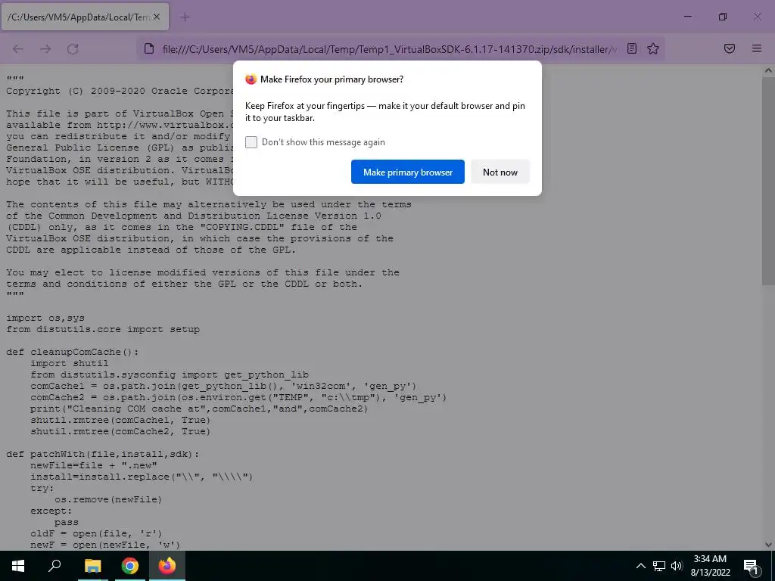Click the page file icon in address bar
The image size is (775, 581).
(149, 49)
